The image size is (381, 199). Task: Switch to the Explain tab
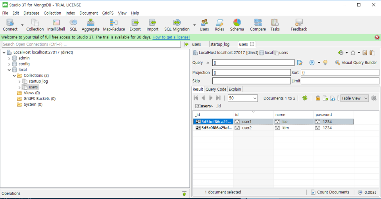[x=235, y=89]
